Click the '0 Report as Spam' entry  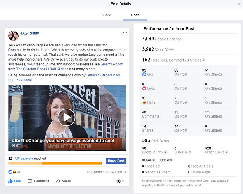point(156,172)
